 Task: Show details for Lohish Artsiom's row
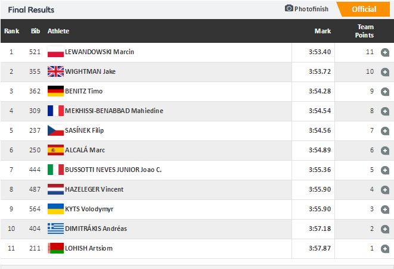click(385, 249)
